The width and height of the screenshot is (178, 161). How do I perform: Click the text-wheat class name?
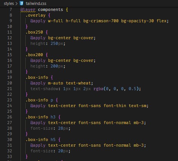click(78, 83)
